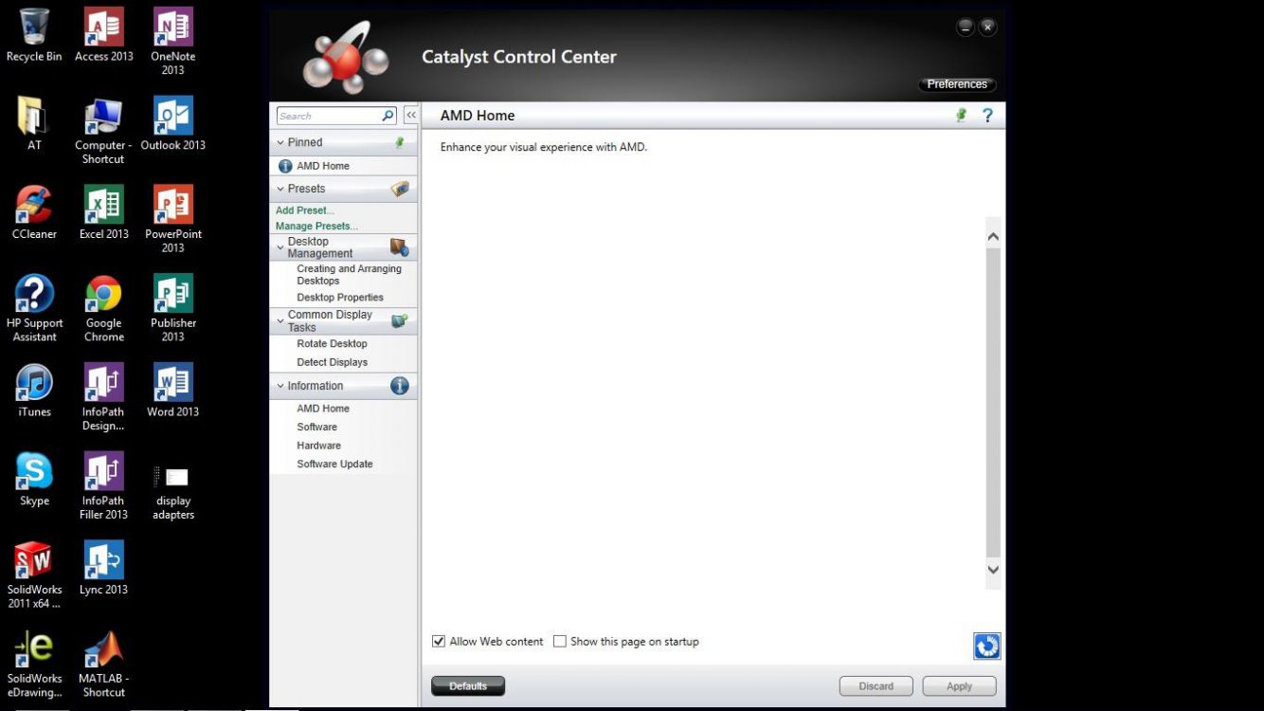This screenshot has height=711, width=1264.
Task: Select Detect Displays task
Action: tap(332, 362)
